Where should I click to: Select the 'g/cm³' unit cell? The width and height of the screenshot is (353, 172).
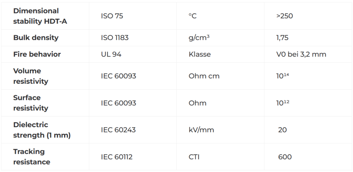click(199, 38)
